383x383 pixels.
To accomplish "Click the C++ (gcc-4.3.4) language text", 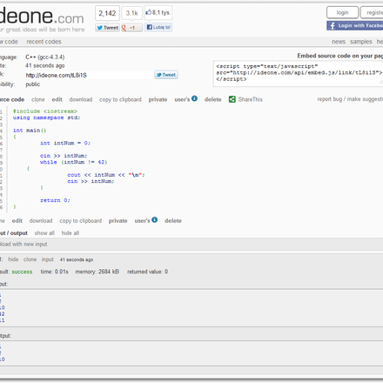I will (45, 57).
